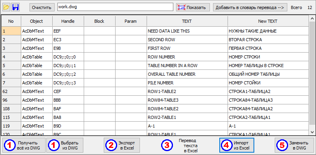Screen dimensions: 316x155
Task: Select cell НОМЕР СТРОКИ
Action: coord(268,57)
